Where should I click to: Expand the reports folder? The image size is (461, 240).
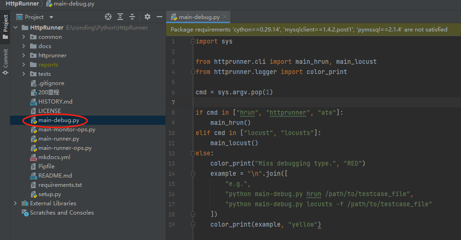coord(24,65)
